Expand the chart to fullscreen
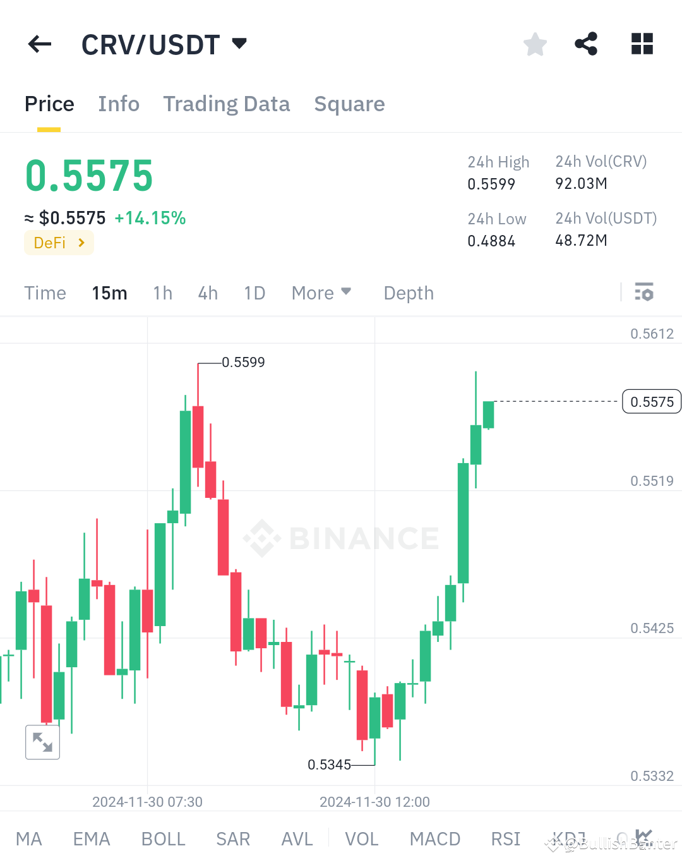 click(42, 742)
